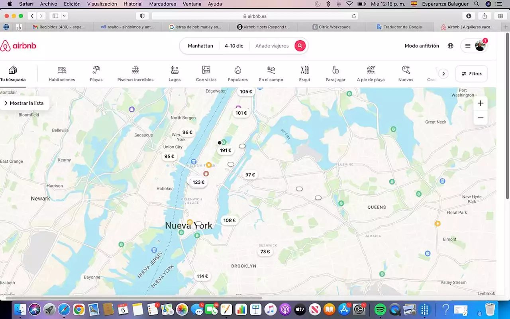Show more categories with right arrow
510x319 pixels.
click(443, 74)
